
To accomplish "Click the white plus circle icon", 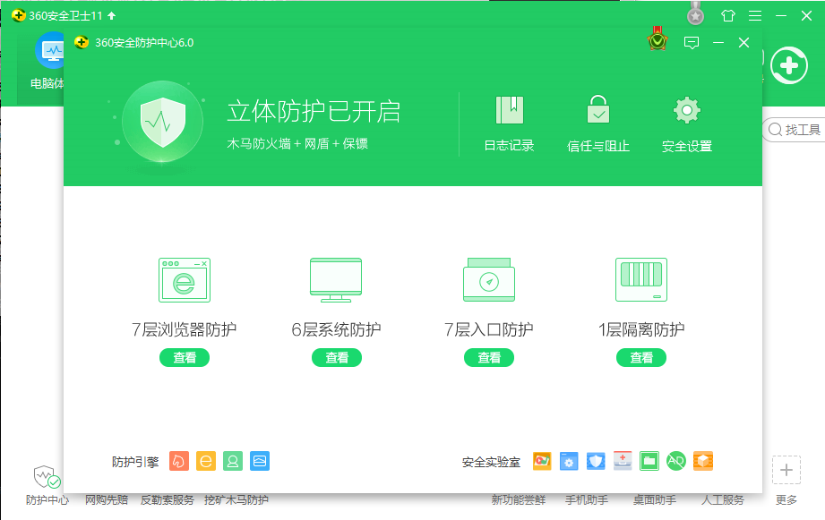I will pos(788,65).
